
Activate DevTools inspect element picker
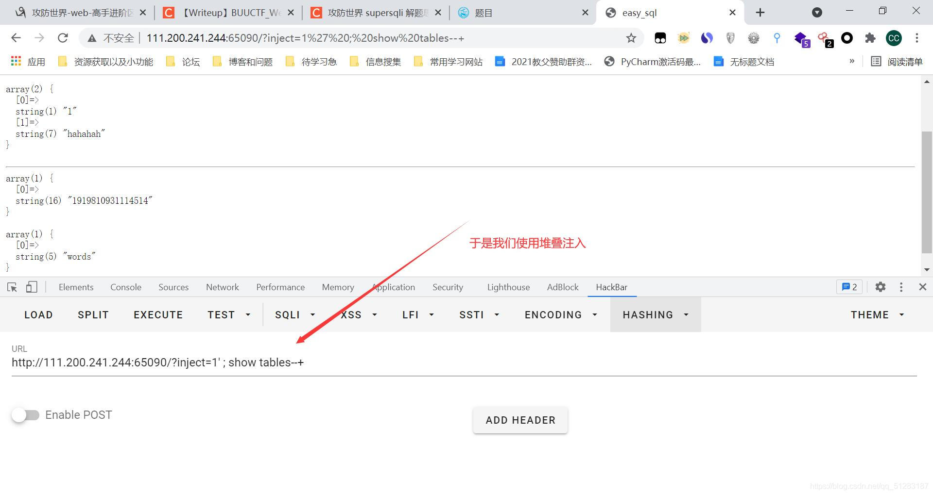click(12, 287)
